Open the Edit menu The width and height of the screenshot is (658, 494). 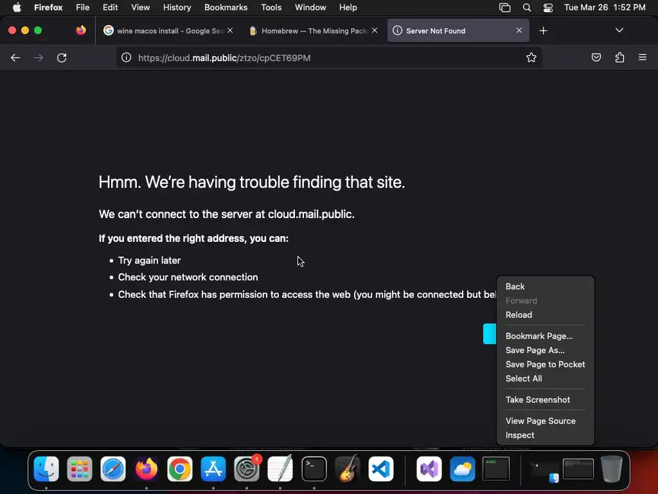tap(111, 7)
